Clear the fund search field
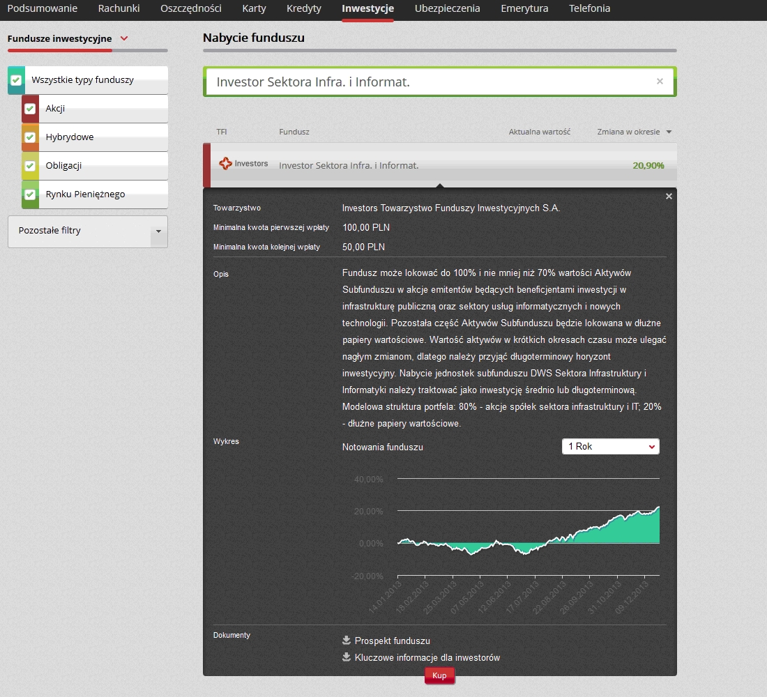767x697 pixels. click(660, 81)
